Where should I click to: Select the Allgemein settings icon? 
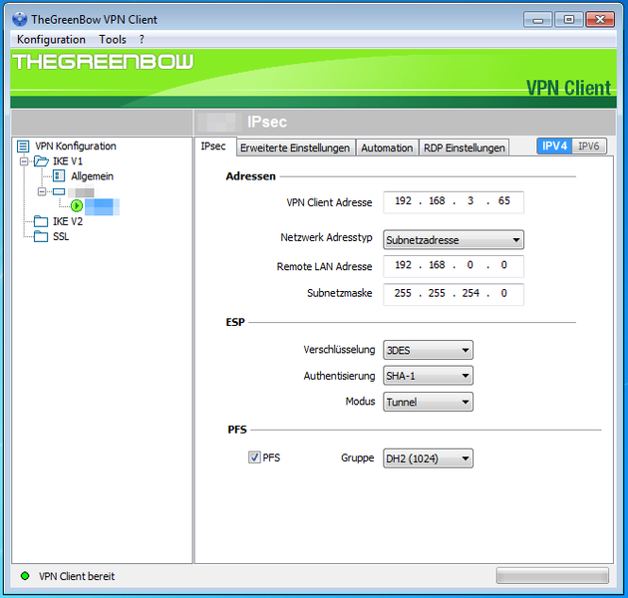click(x=58, y=176)
